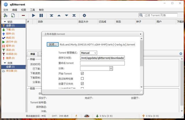Select the 下载 (0) filter in sidebar
The image size is (185, 120).
tap(8, 29)
